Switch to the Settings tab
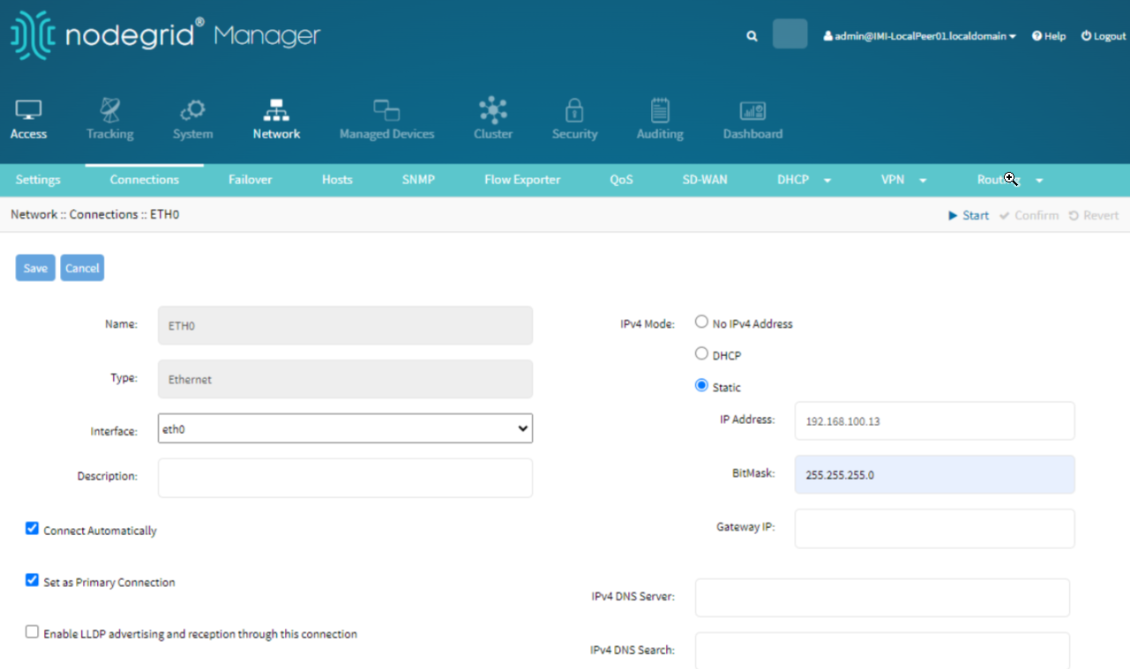The image size is (1130, 669). [x=38, y=180]
